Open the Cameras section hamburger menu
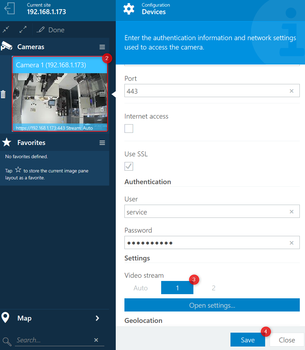The width and height of the screenshot is (305, 350). [102, 47]
